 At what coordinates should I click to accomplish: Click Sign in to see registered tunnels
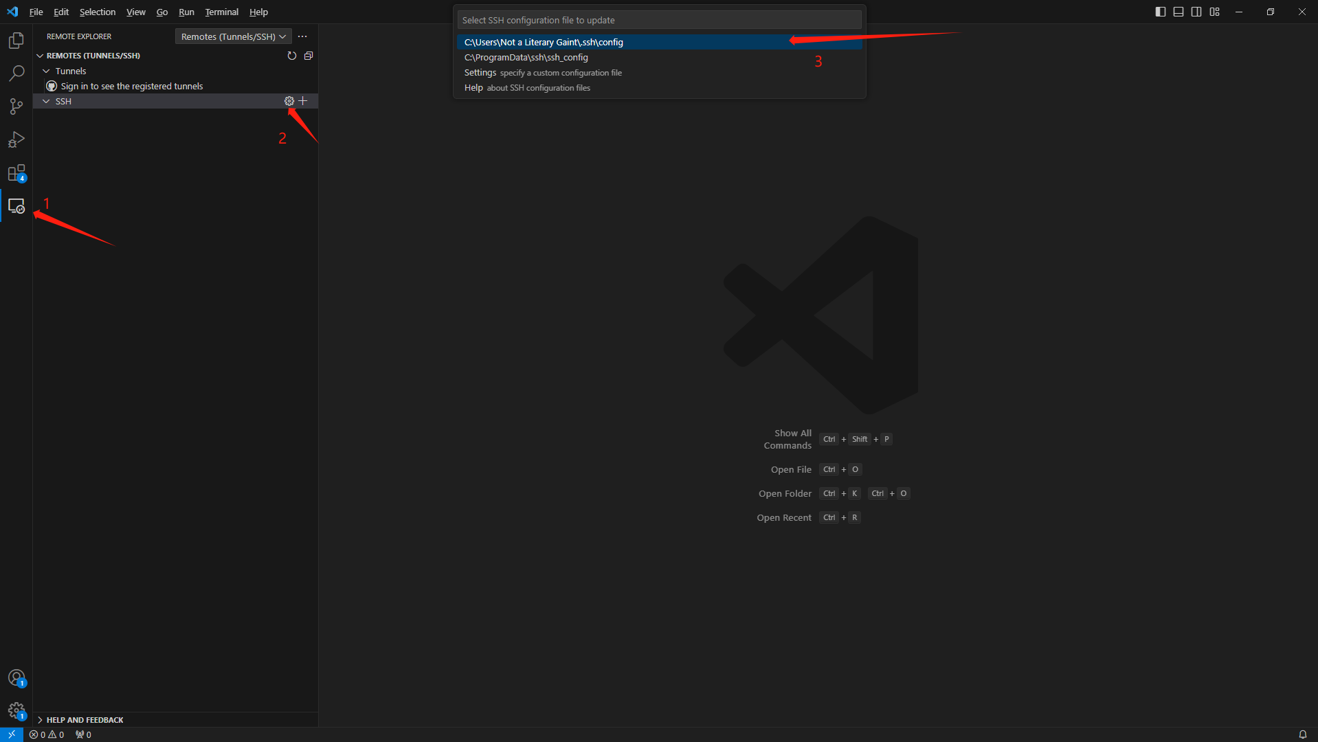132,86
